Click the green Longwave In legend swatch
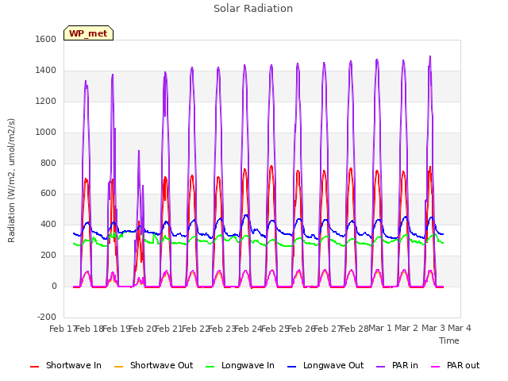This screenshot has height=381, width=508. coord(210,367)
